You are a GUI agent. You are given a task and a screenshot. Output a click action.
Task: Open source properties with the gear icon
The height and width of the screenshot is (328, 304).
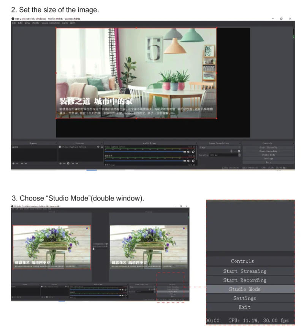point(68,164)
